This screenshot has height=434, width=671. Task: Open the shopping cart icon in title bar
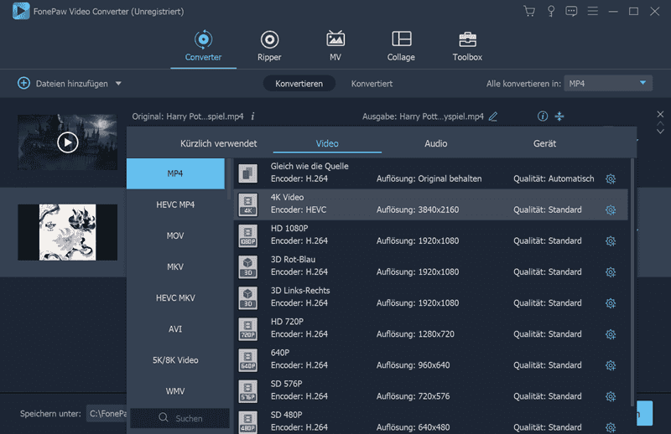pos(529,11)
